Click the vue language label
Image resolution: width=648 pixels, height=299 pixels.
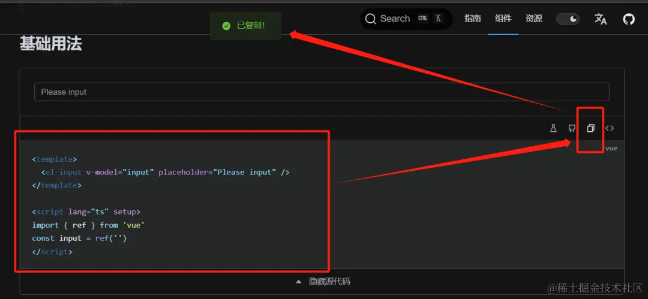tap(611, 148)
